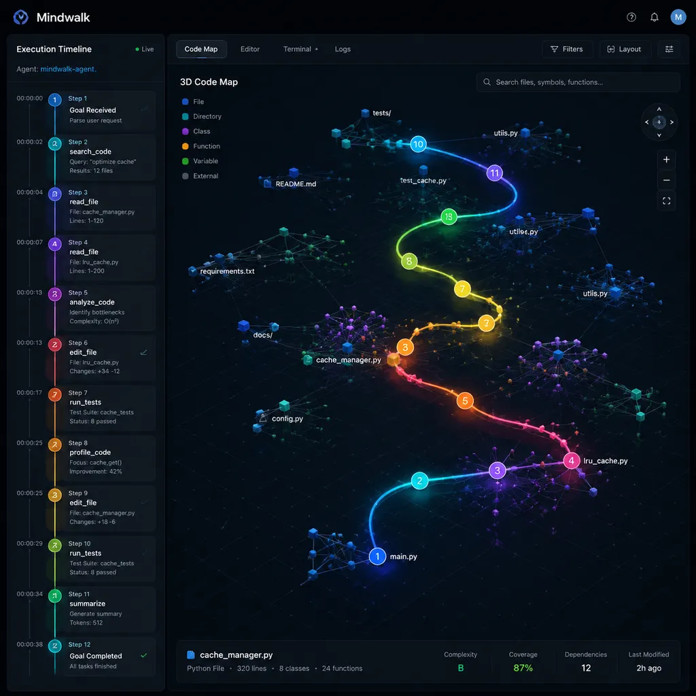Open the mindwalk-agent link

point(69,69)
